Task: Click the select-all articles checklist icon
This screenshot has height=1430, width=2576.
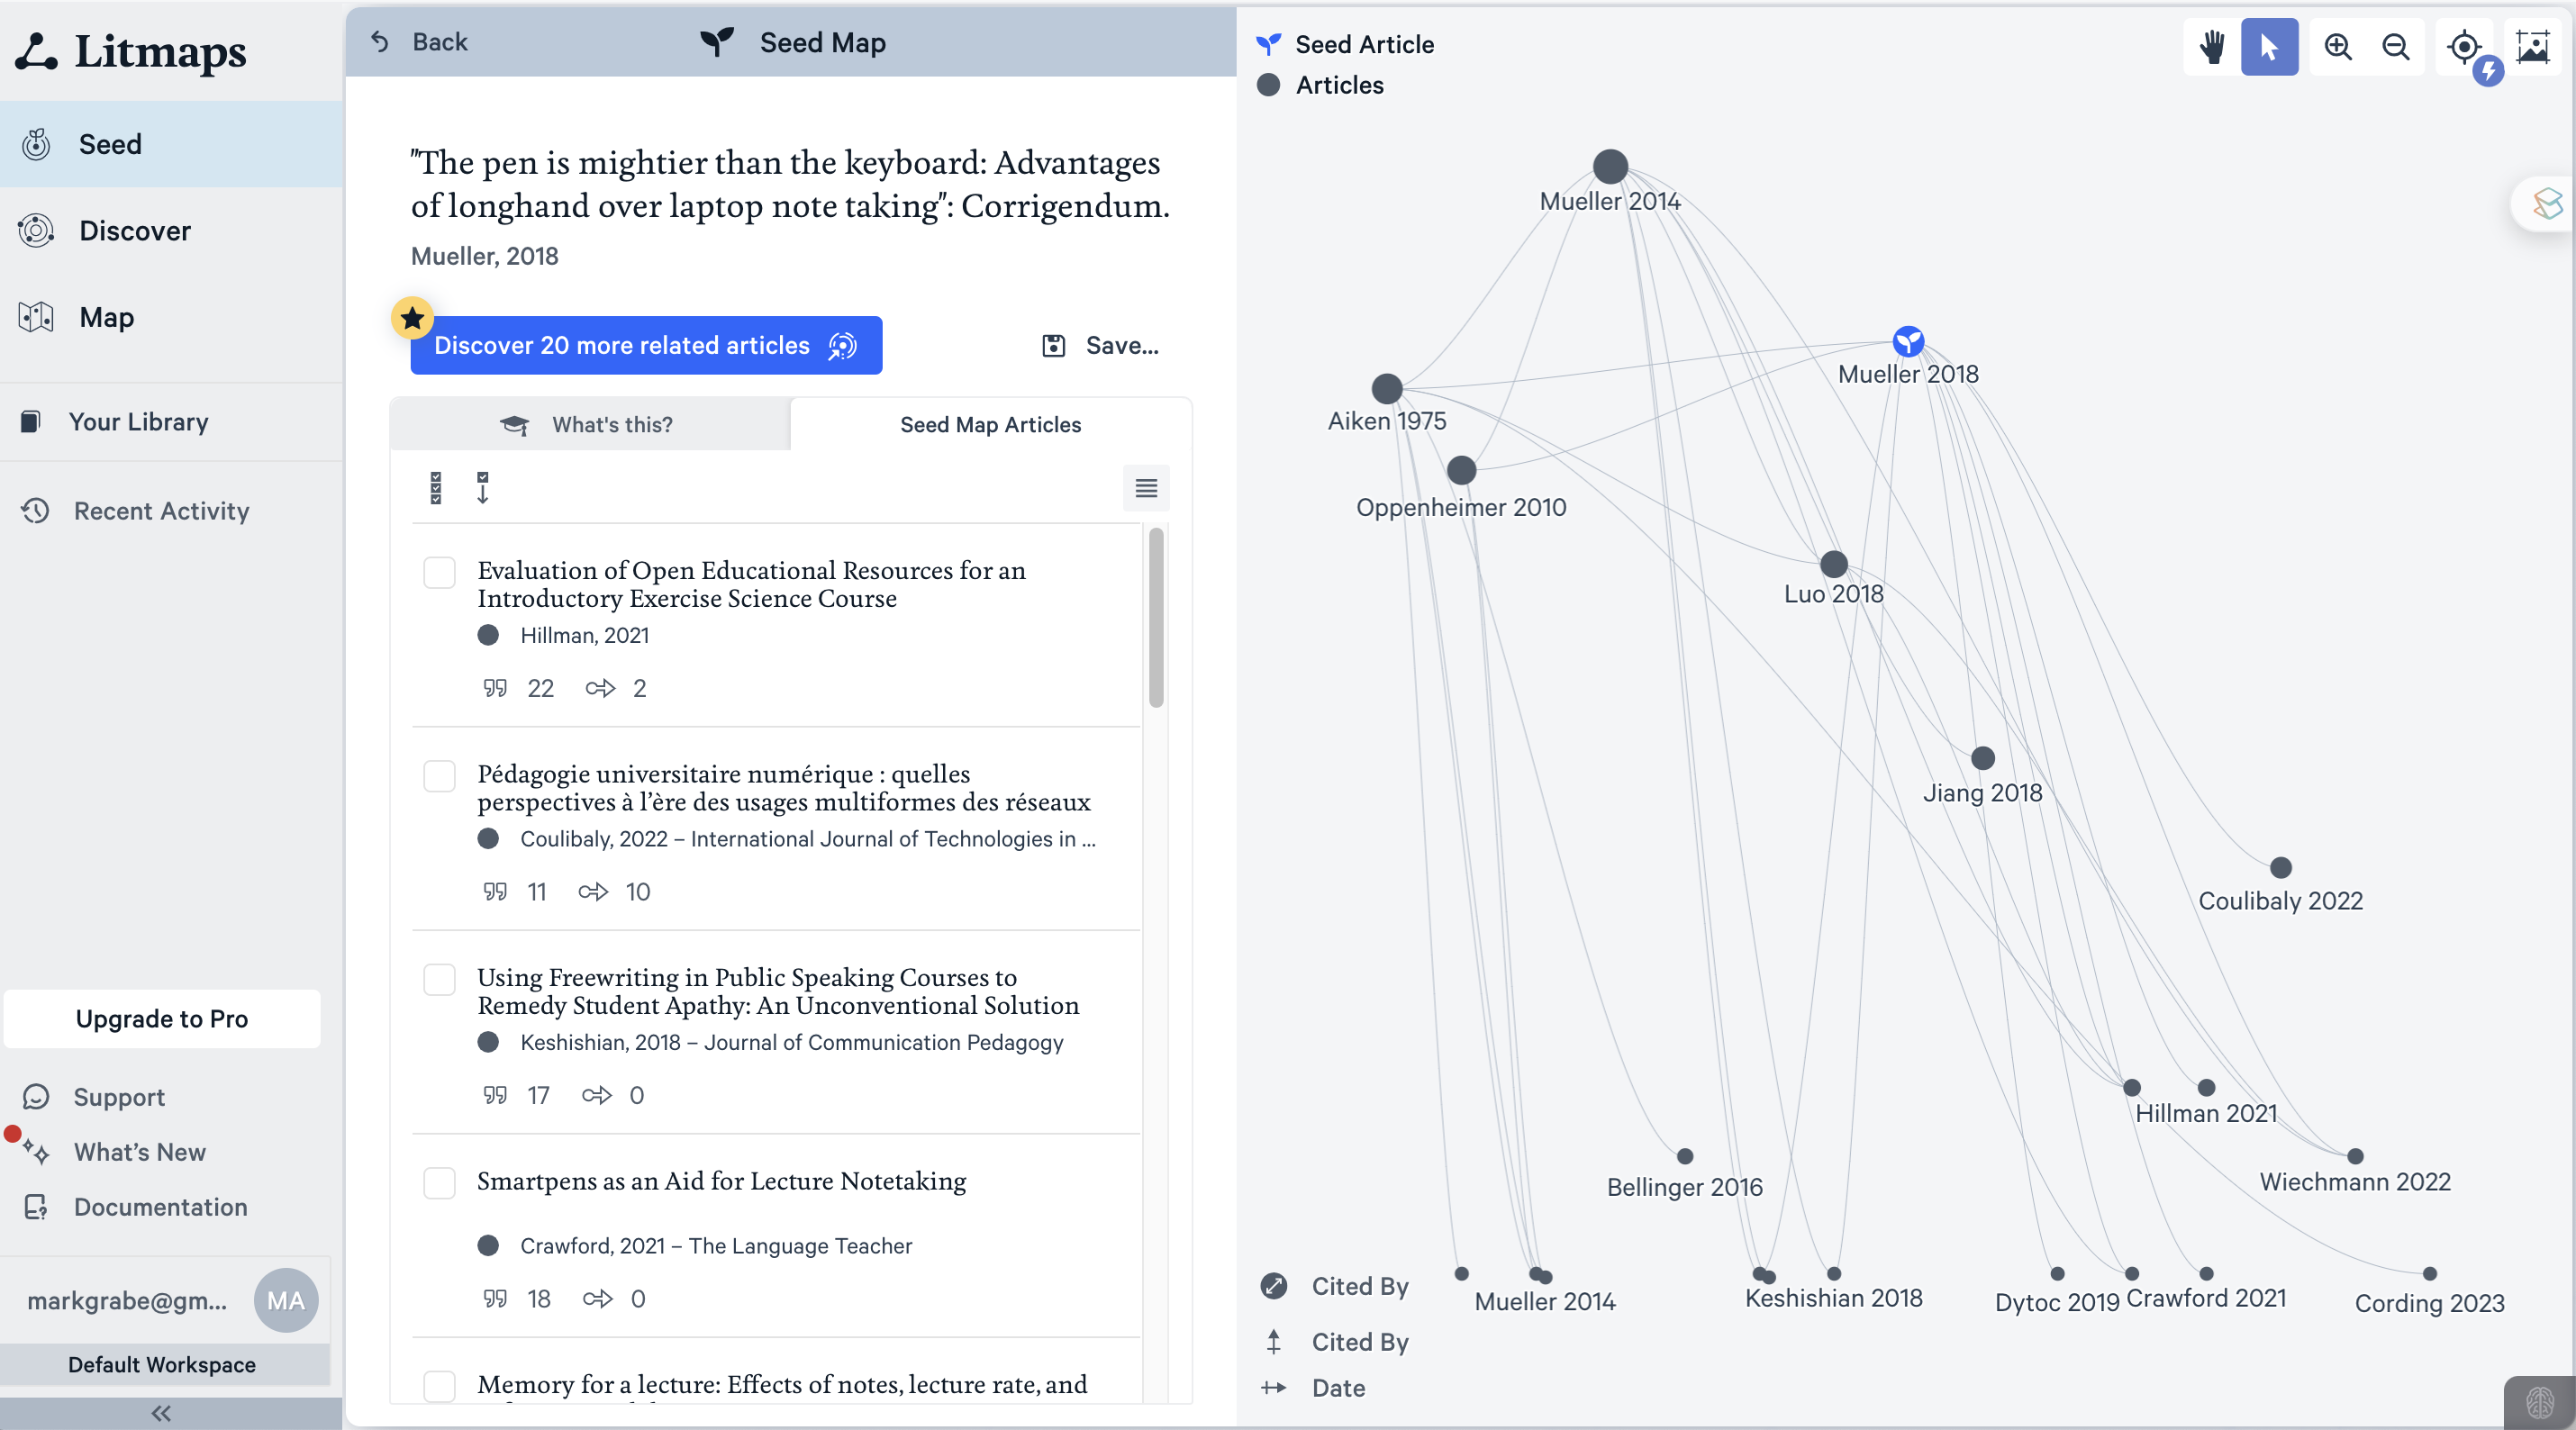Action: pyautogui.click(x=435, y=488)
